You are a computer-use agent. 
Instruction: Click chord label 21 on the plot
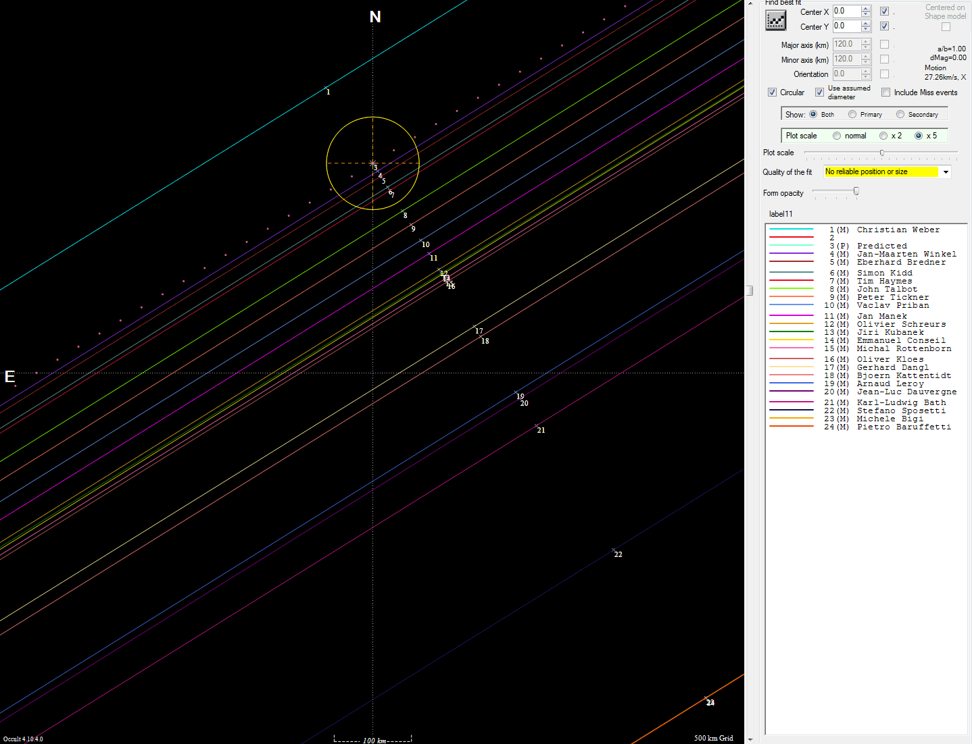541,430
